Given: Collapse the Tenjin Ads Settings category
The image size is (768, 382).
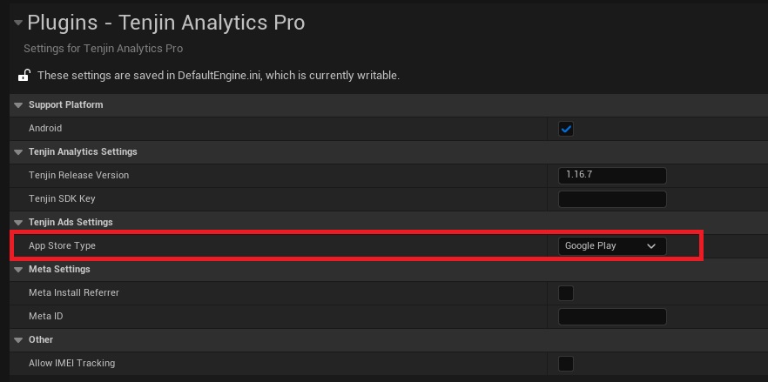Looking at the screenshot, I should (x=18, y=223).
